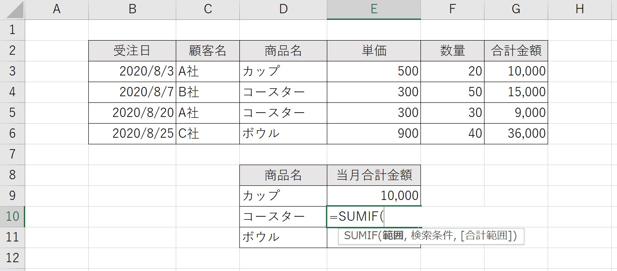
Task: Click the C社 customer cell
Action: tap(208, 133)
